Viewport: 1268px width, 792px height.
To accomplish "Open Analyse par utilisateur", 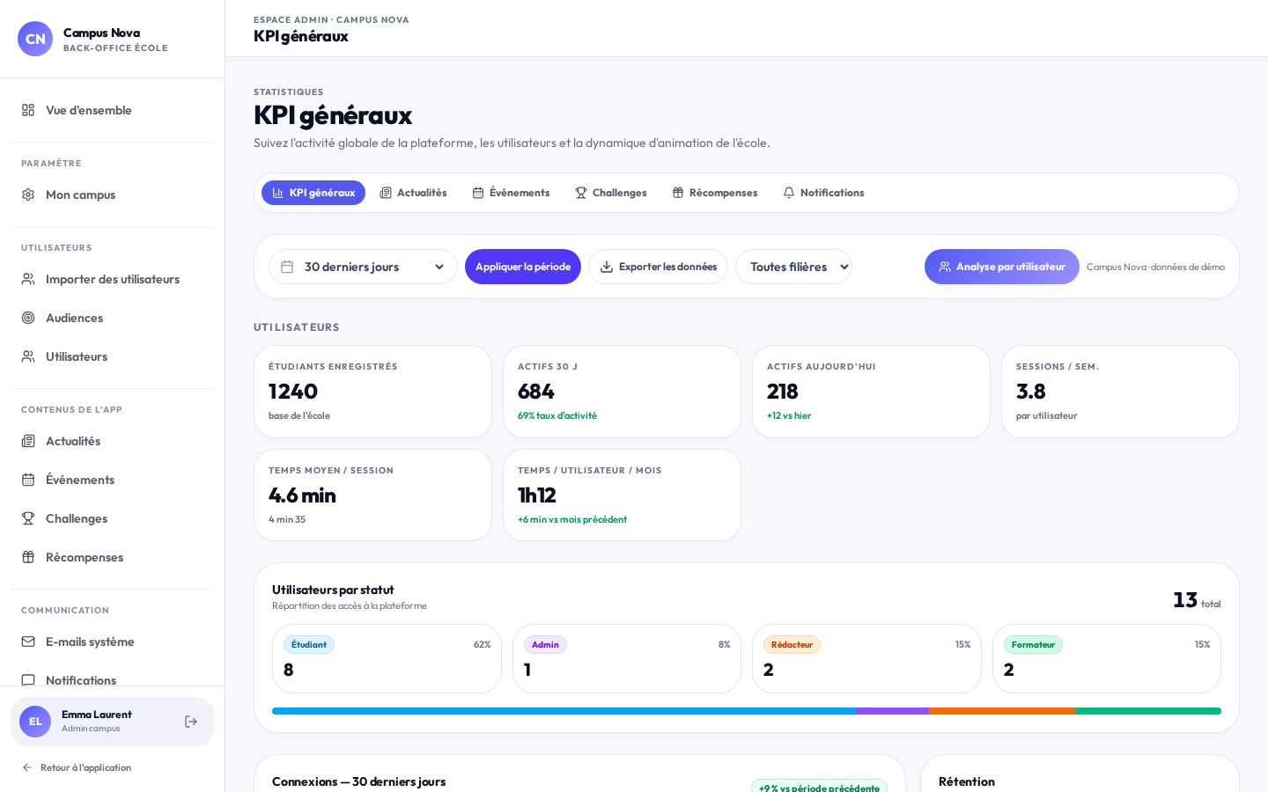I will tap(1002, 267).
